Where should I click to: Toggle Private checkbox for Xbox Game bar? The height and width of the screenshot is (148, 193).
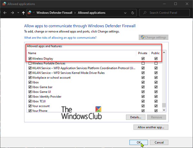[143, 87]
